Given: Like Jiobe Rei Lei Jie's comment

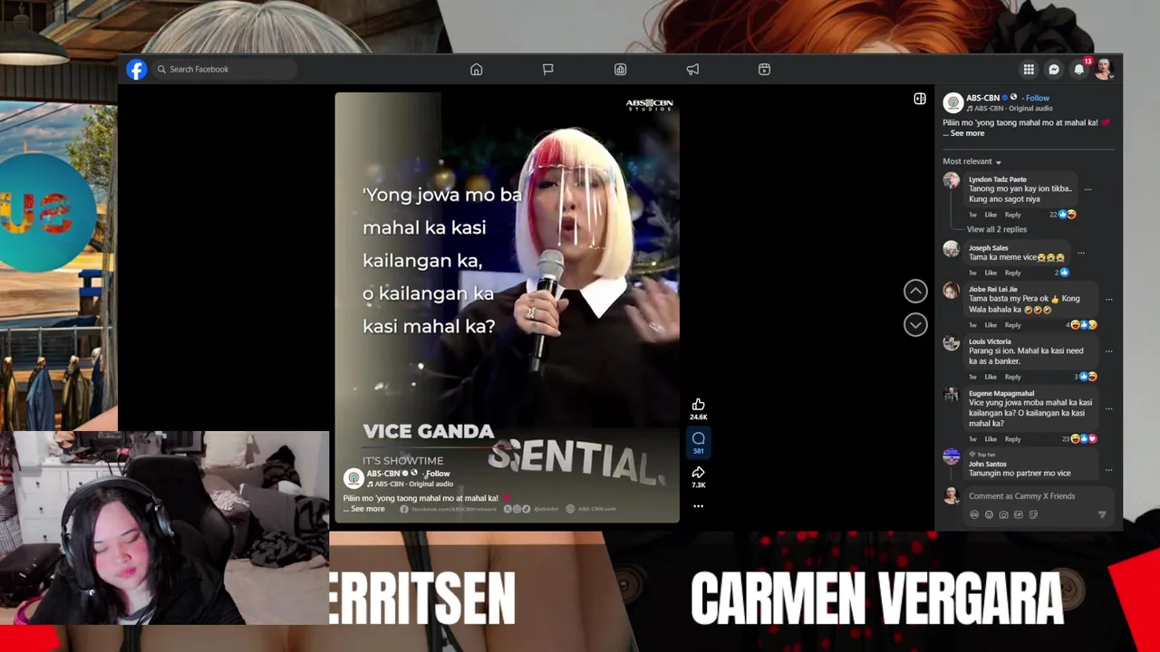Looking at the screenshot, I should click(991, 325).
